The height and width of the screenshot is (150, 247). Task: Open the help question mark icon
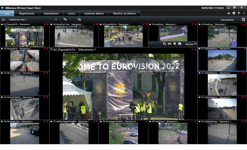(234, 13)
